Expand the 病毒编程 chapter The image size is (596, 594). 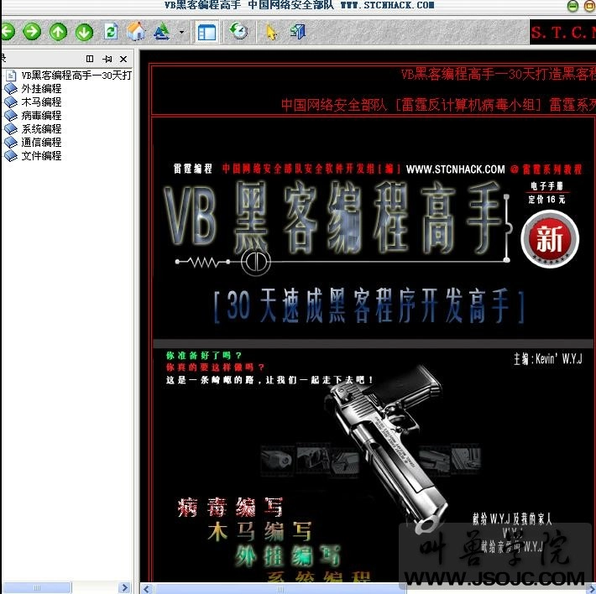(x=41, y=115)
